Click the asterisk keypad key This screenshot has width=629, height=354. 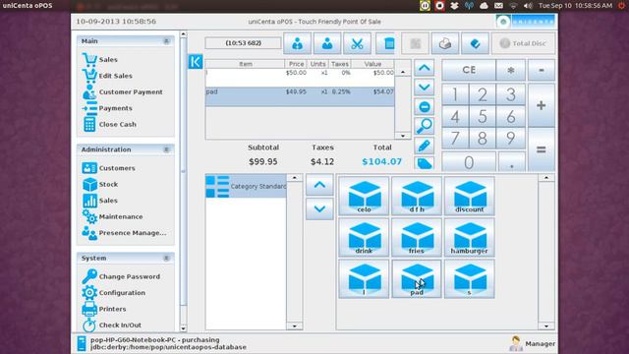[511, 70]
